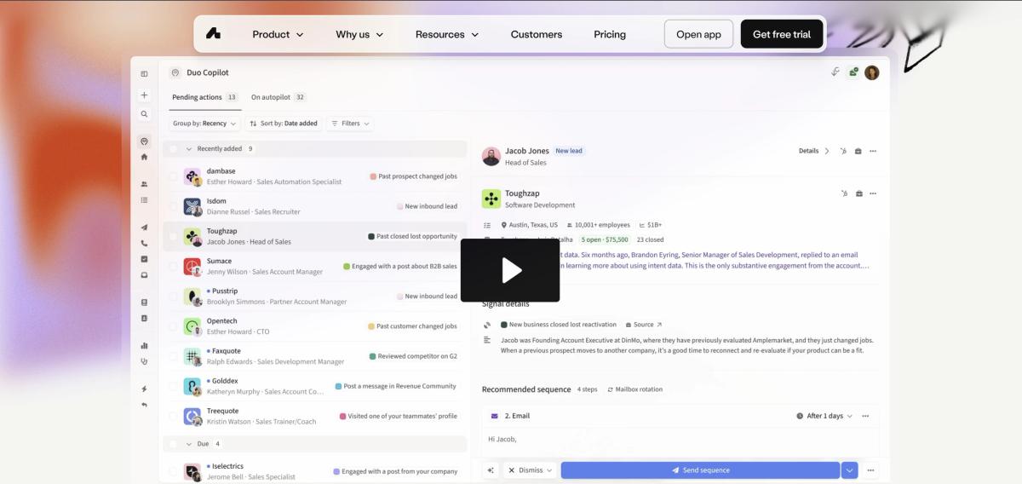Switch to the Pending actions tab
This screenshot has height=484, width=1022.
[x=204, y=97]
